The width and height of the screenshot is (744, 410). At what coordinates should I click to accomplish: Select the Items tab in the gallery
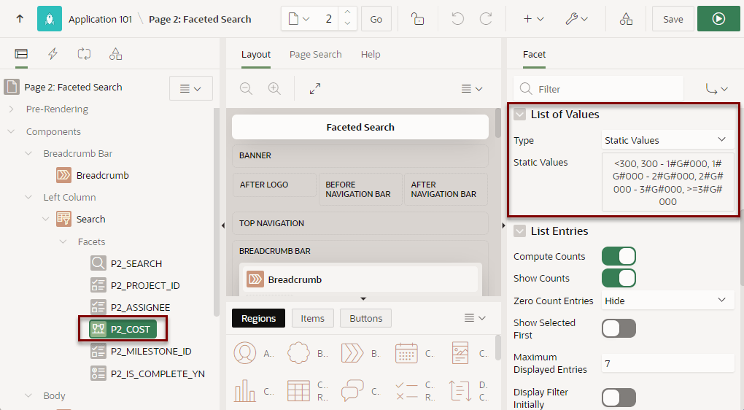click(313, 318)
